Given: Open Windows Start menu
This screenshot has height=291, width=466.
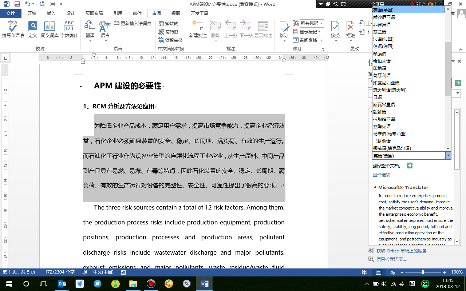Looking at the screenshot, I should pyautogui.click(x=8, y=284).
